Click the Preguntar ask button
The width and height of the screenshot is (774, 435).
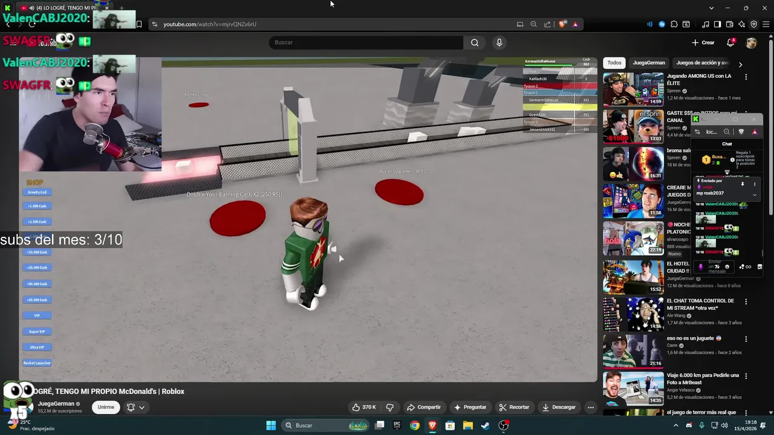(x=470, y=407)
